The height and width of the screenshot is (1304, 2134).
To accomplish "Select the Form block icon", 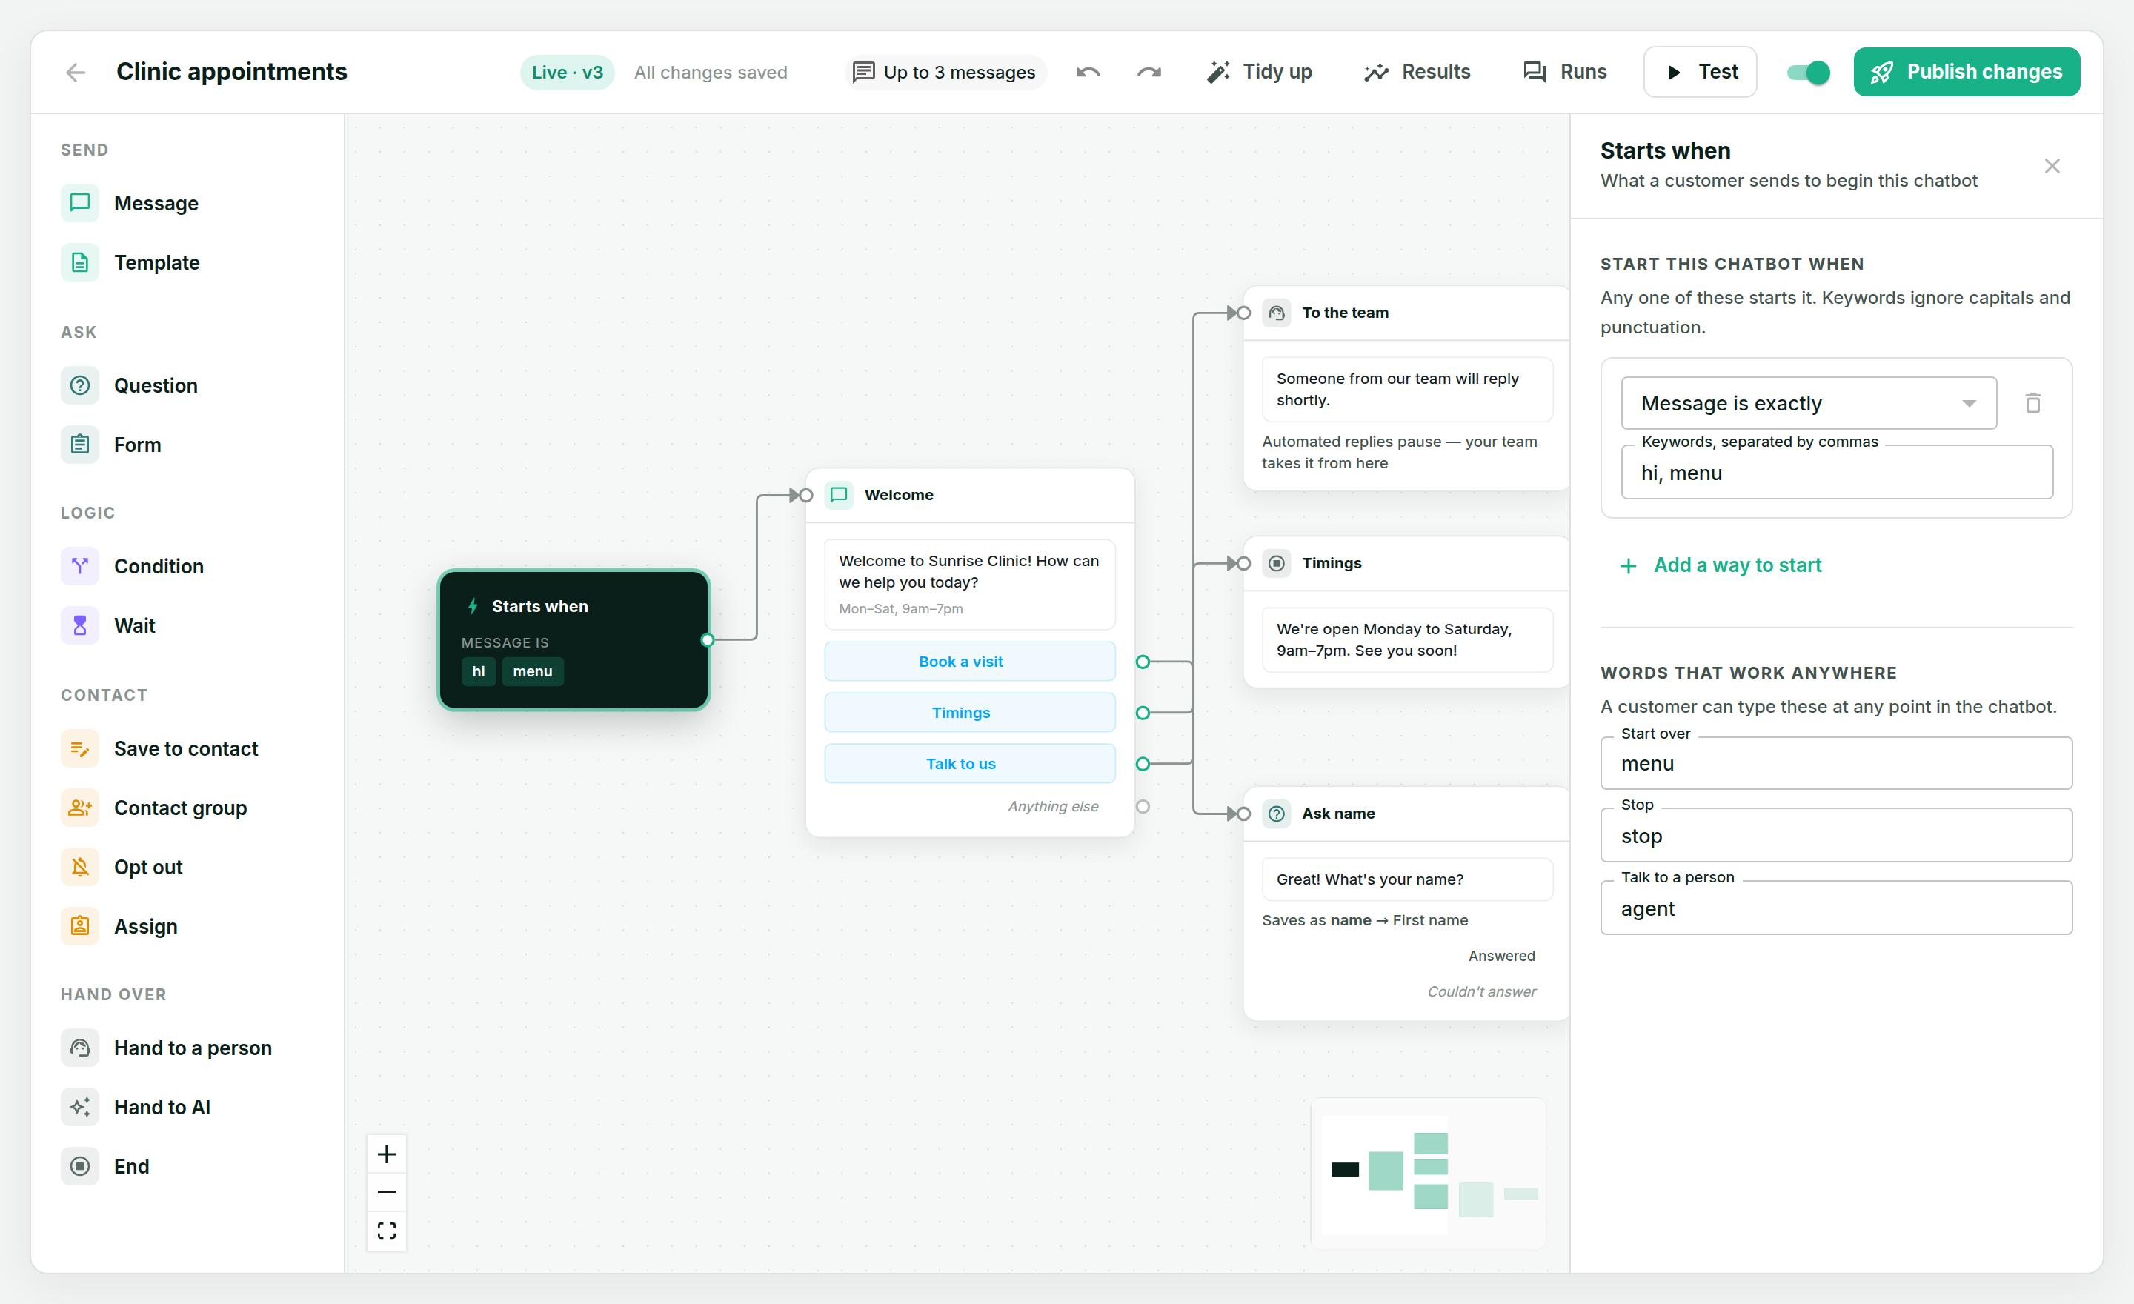I will (x=80, y=445).
